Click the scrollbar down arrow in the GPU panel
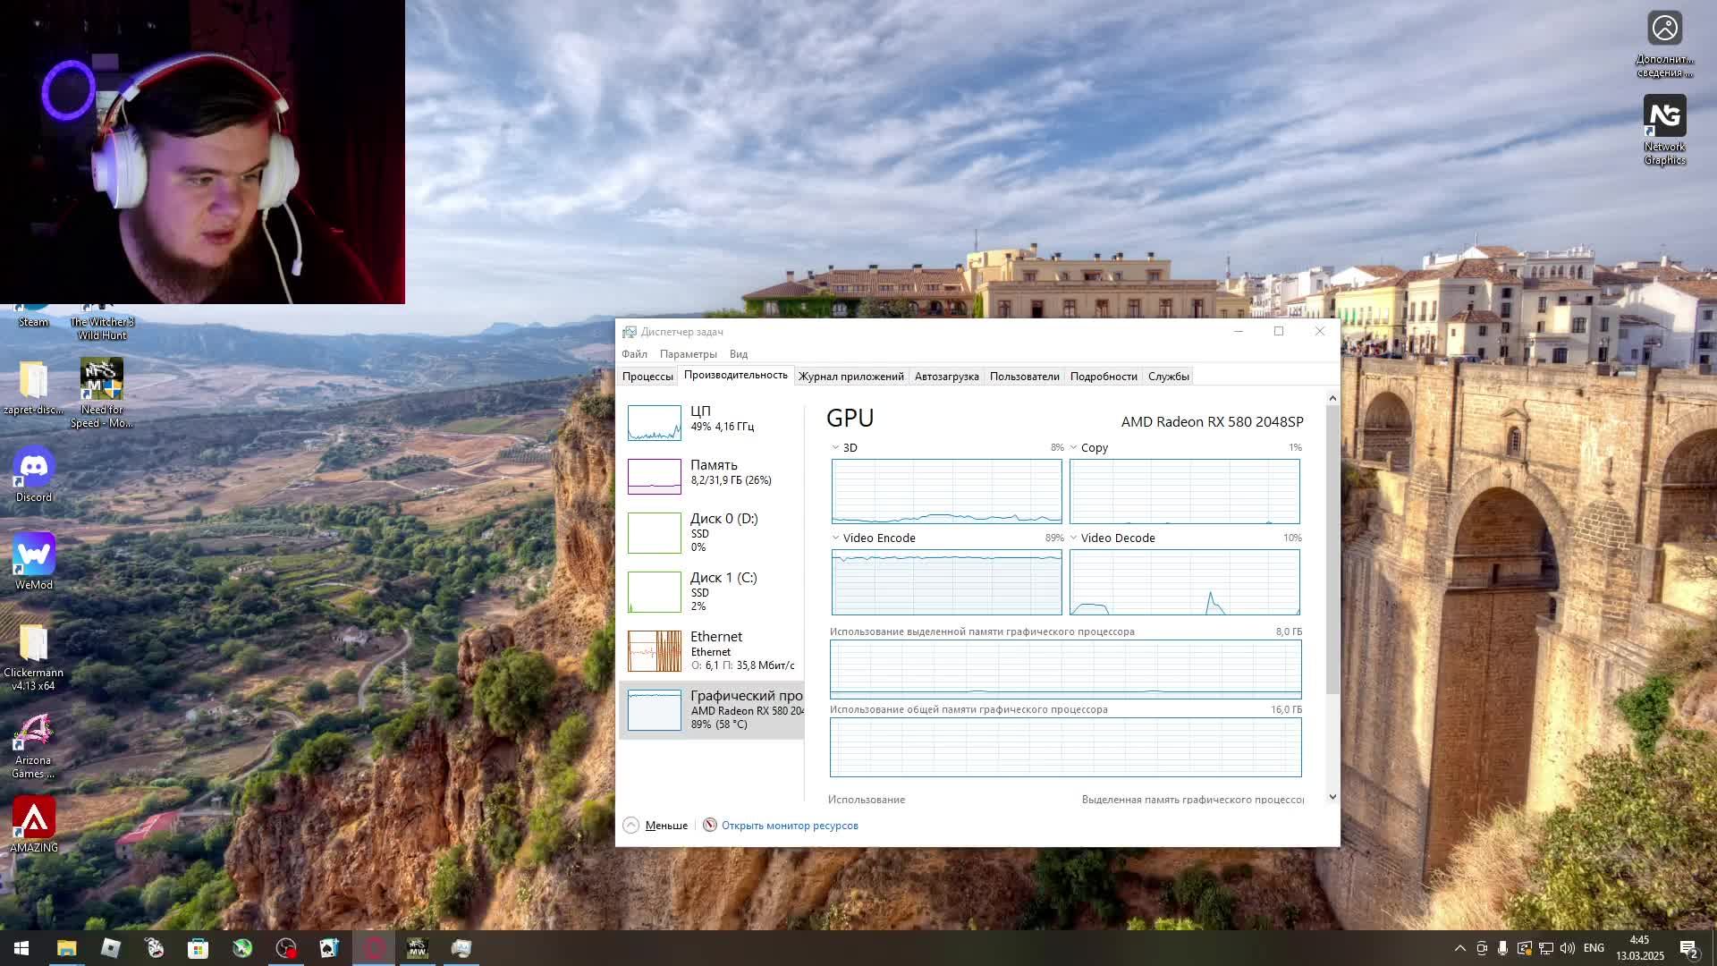The width and height of the screenshot is (1717, 966). [x=1332, y=797]
